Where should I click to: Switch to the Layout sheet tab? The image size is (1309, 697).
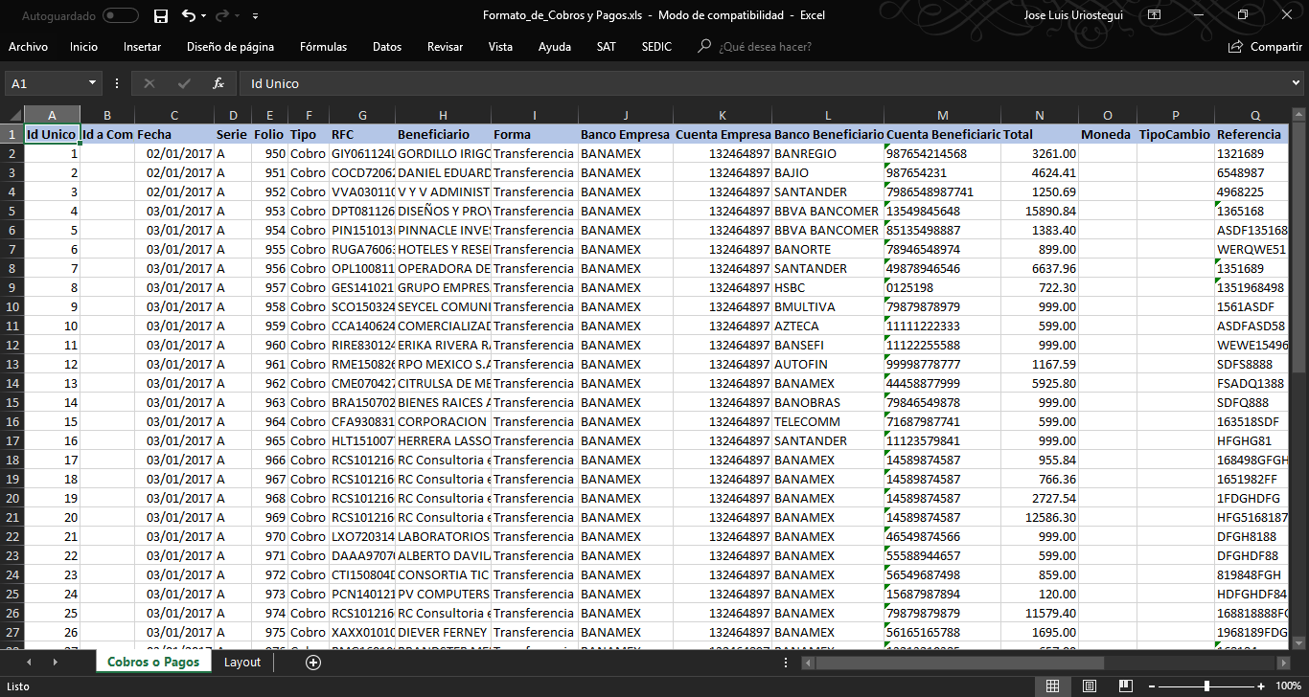241,662
